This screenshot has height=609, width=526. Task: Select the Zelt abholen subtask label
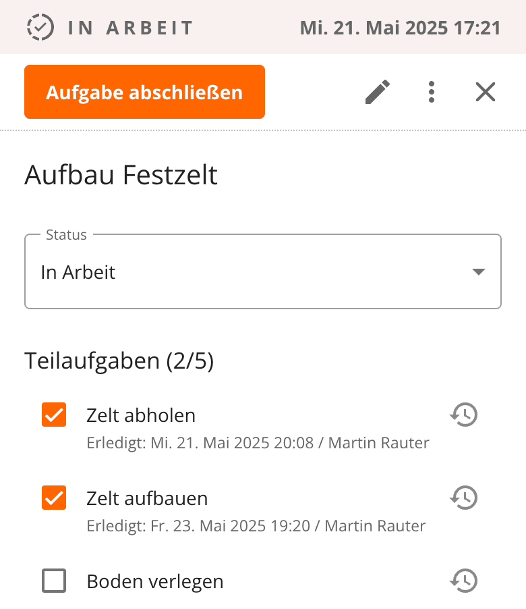click(x=141, y=415)
